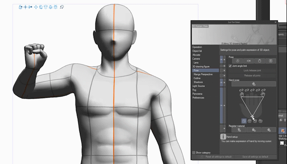Click the fourth Pose row split-panel icon
The height and width of the screenshot is (164, 287).
click(x=271, y=61)
